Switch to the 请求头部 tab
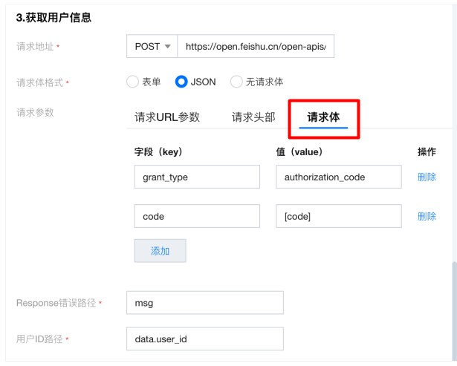This screenshot has width=457, height=366. (x=253, y=117)
